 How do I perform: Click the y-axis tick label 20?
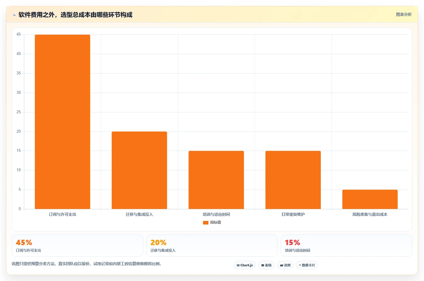[x=19, y=132]
